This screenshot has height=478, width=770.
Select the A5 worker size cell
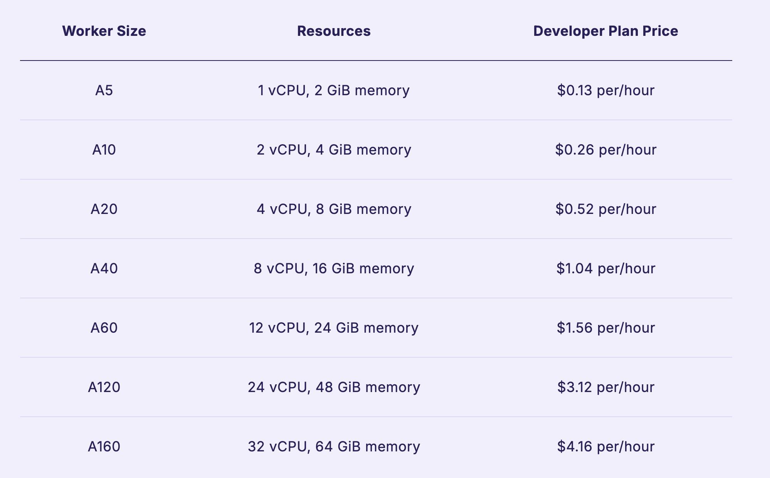pos(104,91)
